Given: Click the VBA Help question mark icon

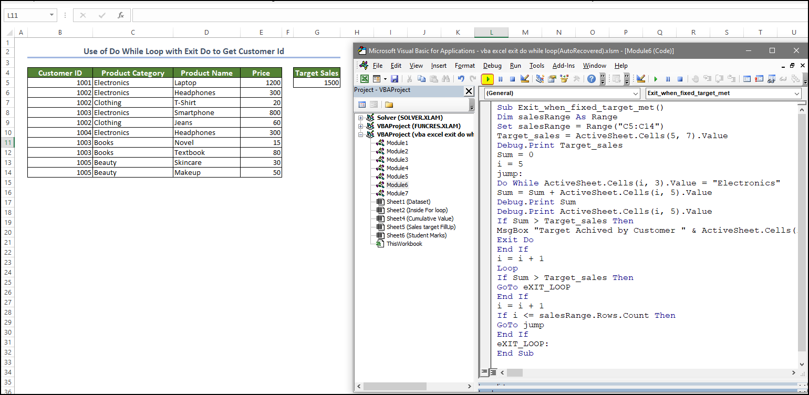Looking at the screenshot, I should click(x=592, y=79).
